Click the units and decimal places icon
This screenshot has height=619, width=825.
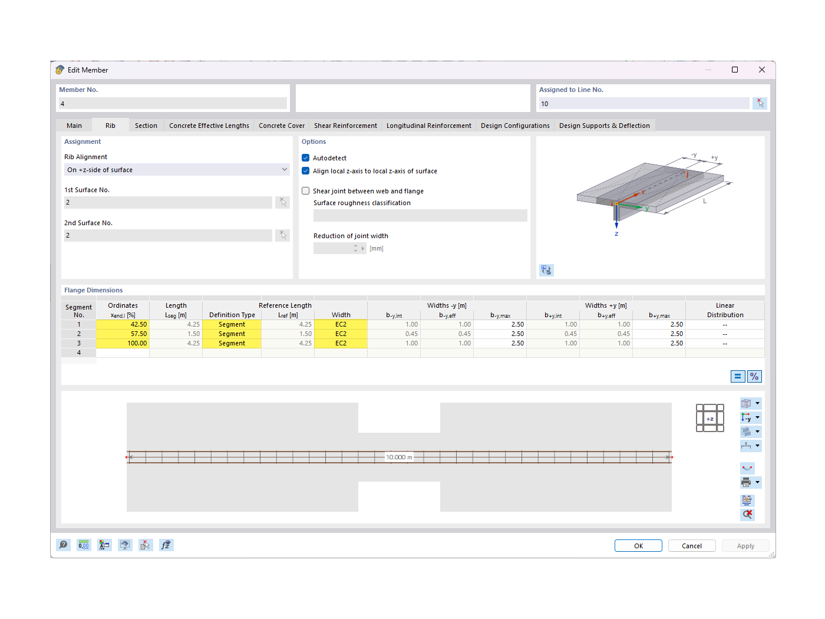pyautogui.click(x=84, y=545)
